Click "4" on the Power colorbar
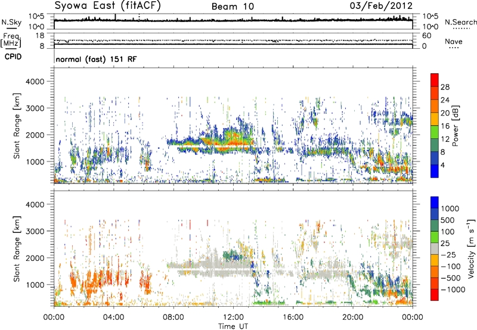Image resolution: width=477 pixels, height=330 pixels. (x=442, y=166)
